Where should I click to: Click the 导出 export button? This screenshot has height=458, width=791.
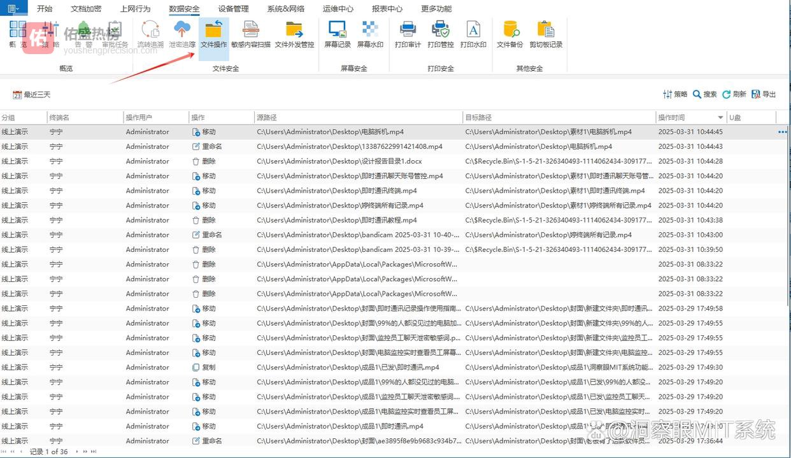point(764,94)
